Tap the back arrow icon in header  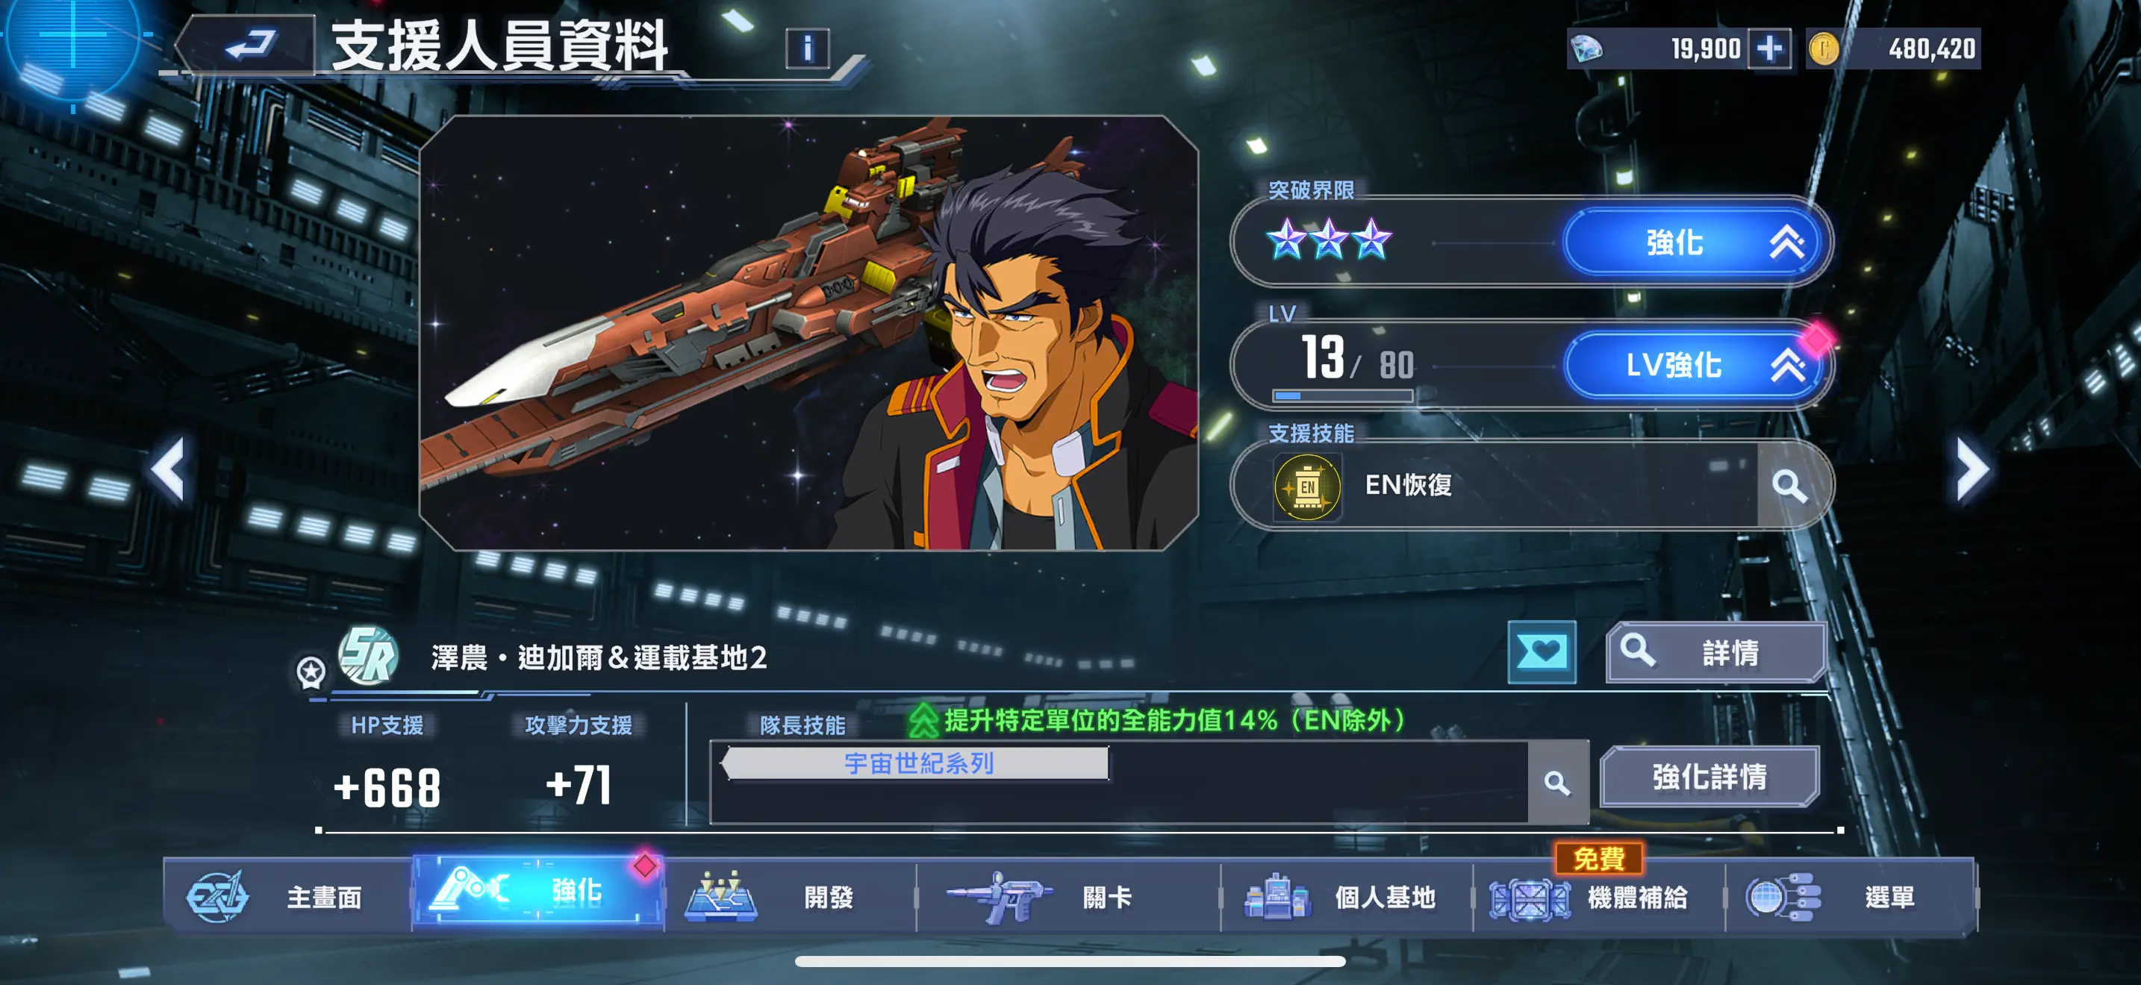(249, 44)
